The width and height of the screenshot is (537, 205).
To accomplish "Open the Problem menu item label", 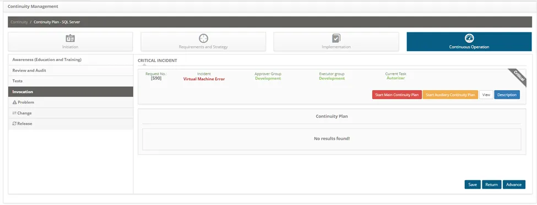I will [26, 102].
